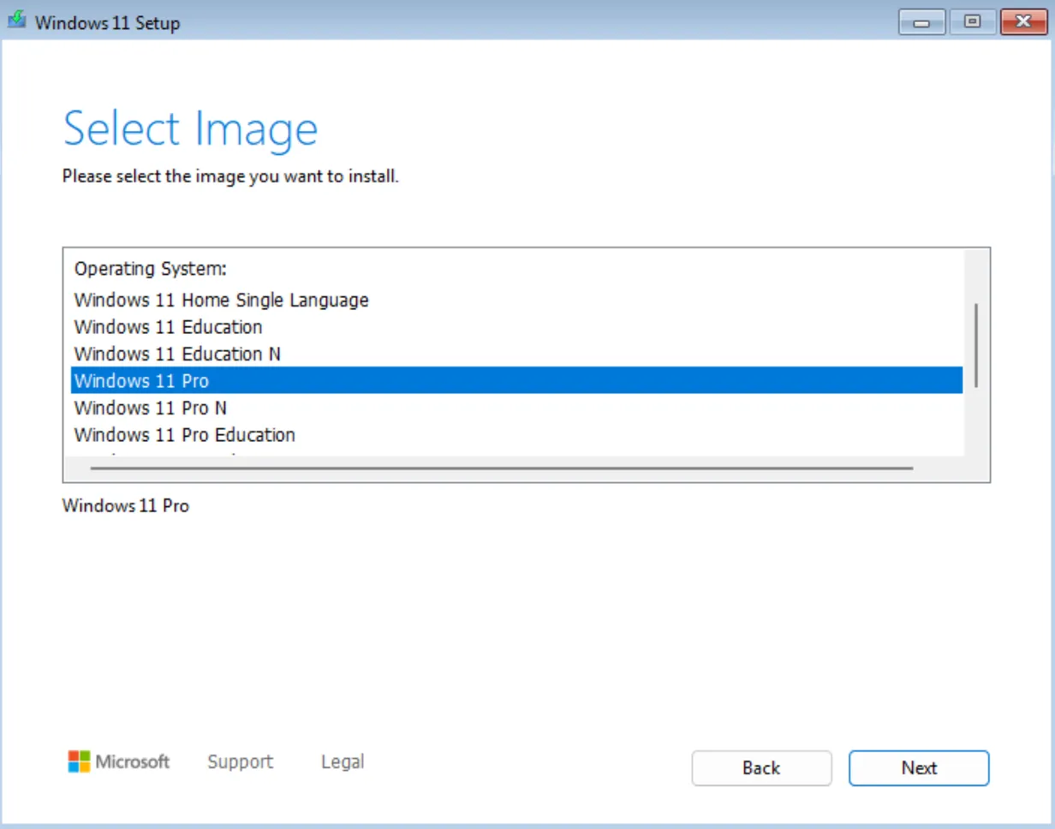1055x829 pixels.
Task: Click the horizontal scrollbar under the list
Action: point(501,468)
